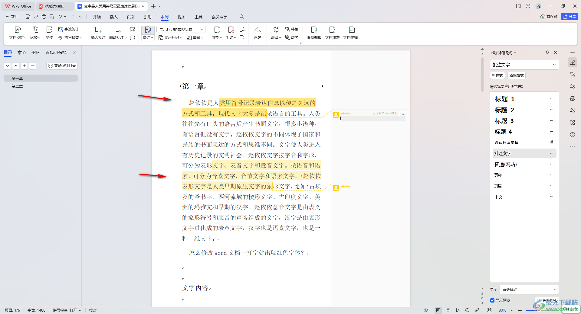Viewport: 581px width, 314px height.
Task: Apply the Heading 1 style
Action: pyautogui.click(x=524, y=99)
